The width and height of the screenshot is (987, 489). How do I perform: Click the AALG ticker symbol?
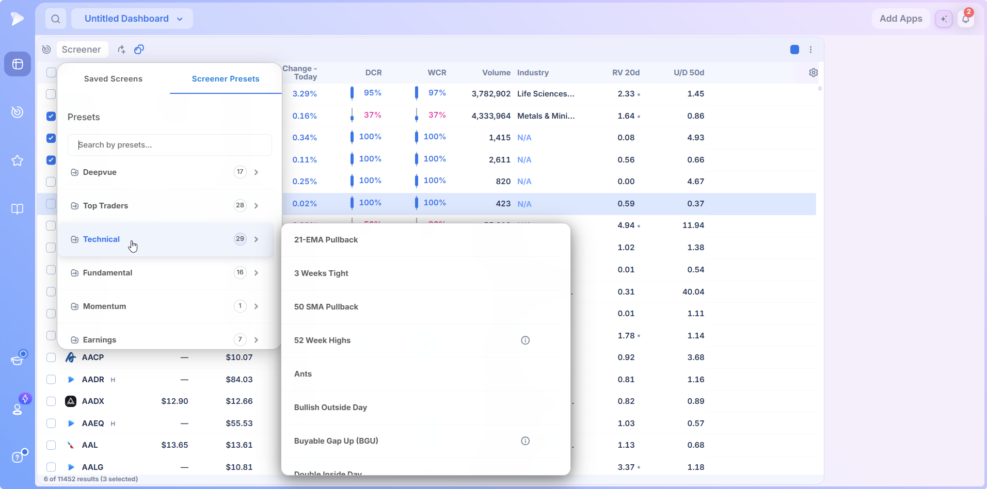coord(92,467)
